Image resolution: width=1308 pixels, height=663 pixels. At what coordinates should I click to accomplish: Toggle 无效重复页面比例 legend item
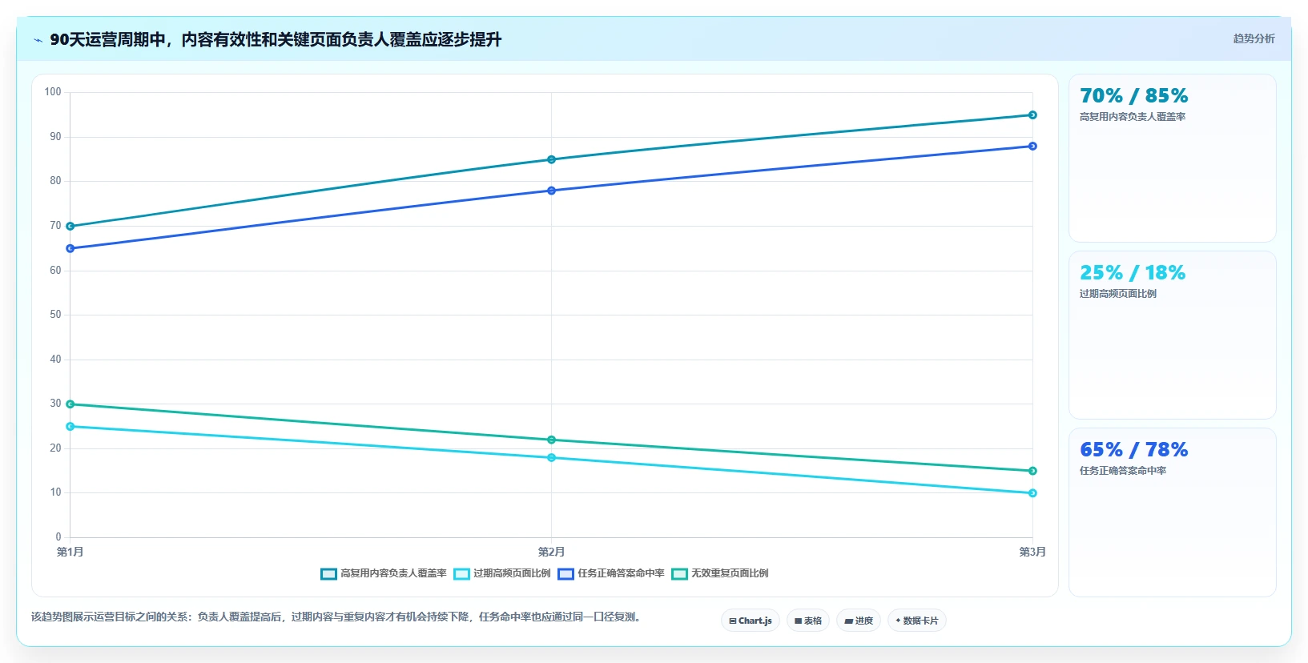point(720,573)
